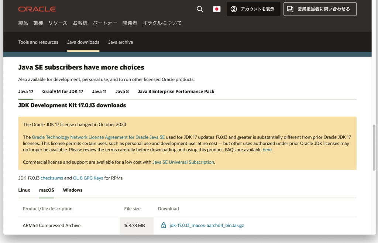Click the page vertical scrollbar thumb

[x=374, y=148]
